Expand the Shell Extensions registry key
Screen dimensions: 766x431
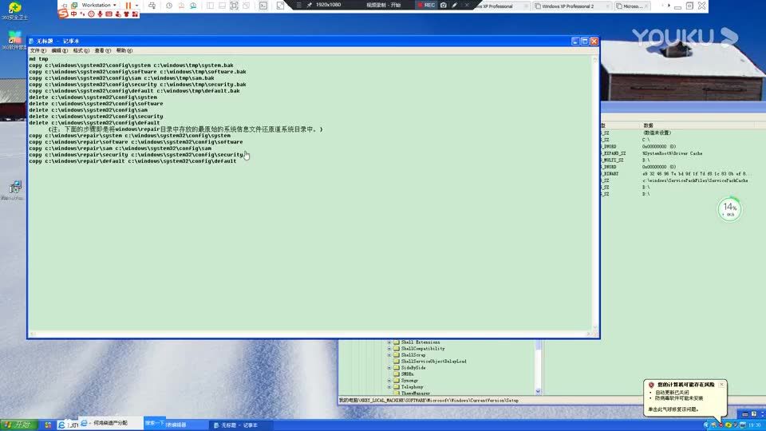pyautogui.click(x=389, y=342)
